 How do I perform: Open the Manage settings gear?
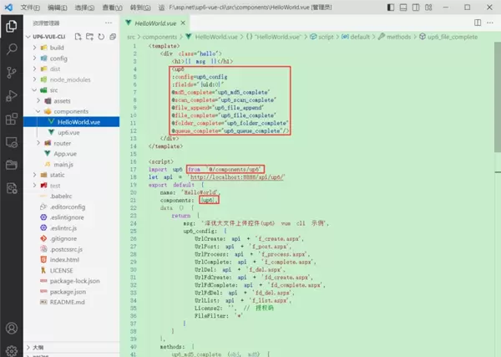12,349
